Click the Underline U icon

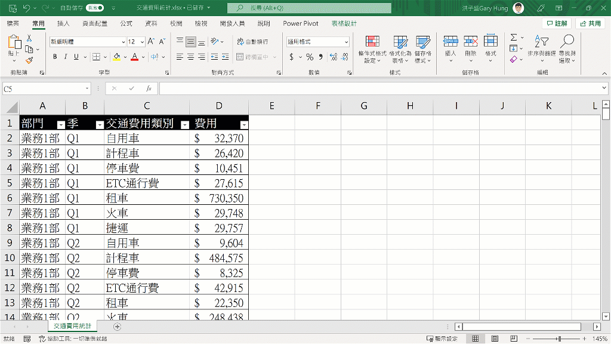(x=76, y=57)
